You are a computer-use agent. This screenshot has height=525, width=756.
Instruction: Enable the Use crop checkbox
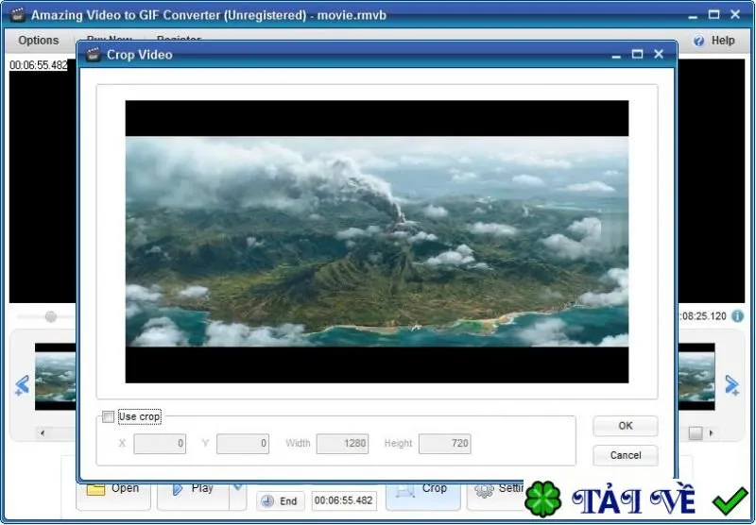pyautogui.click(x=109, y=416)
